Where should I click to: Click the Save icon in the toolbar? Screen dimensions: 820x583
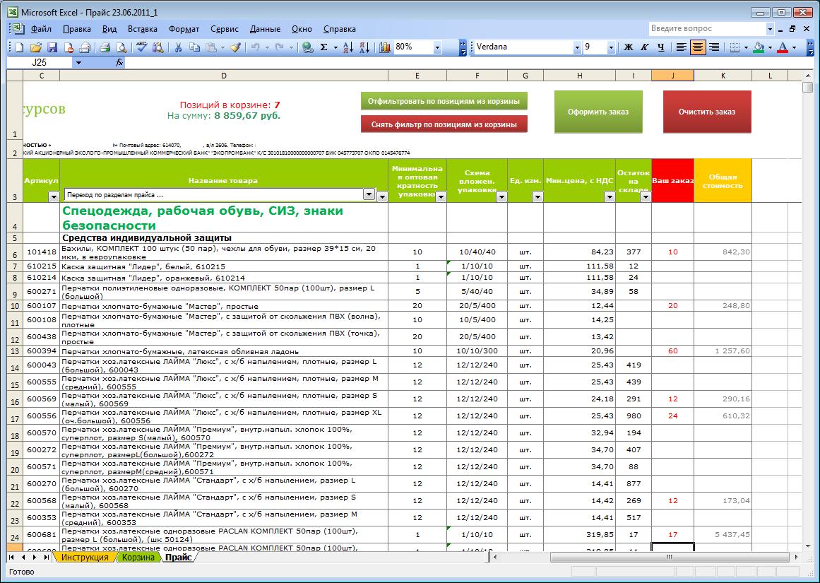(52, 47)
